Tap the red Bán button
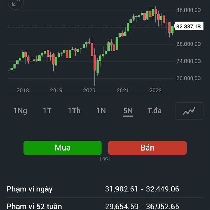Viewport: 210px width, 210px height. click(x=147, y=148)
